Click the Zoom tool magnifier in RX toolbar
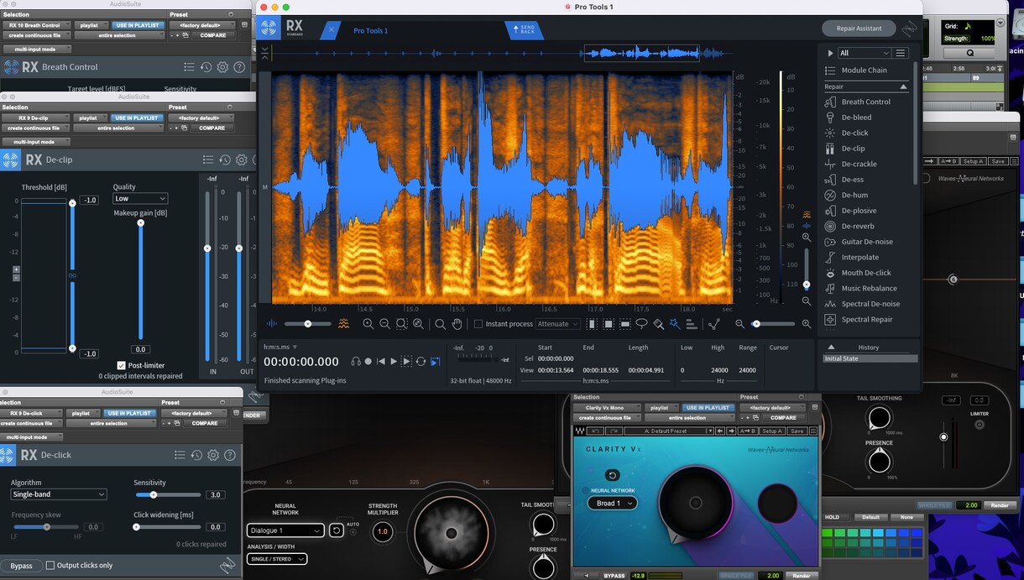This screenshot has width=1024, height=580. coord(440,324)
